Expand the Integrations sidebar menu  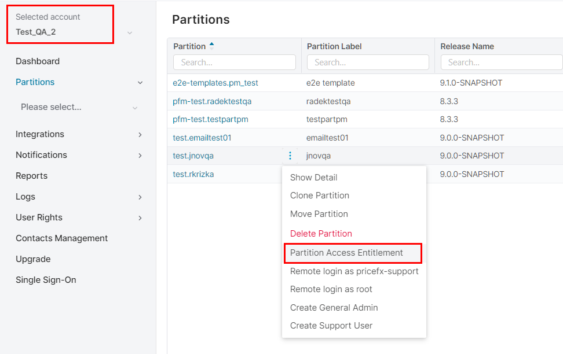(x=140, y=135)
